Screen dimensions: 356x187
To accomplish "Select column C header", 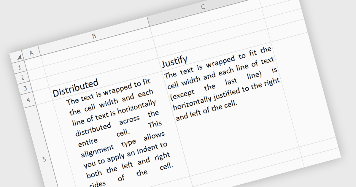I will 203,7.
